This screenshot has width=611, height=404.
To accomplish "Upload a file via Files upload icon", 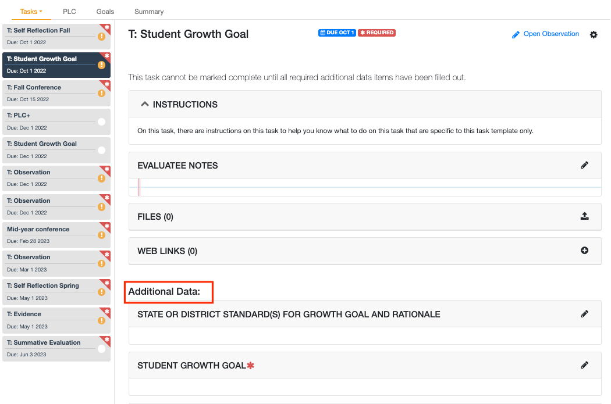I will point(584,216).
